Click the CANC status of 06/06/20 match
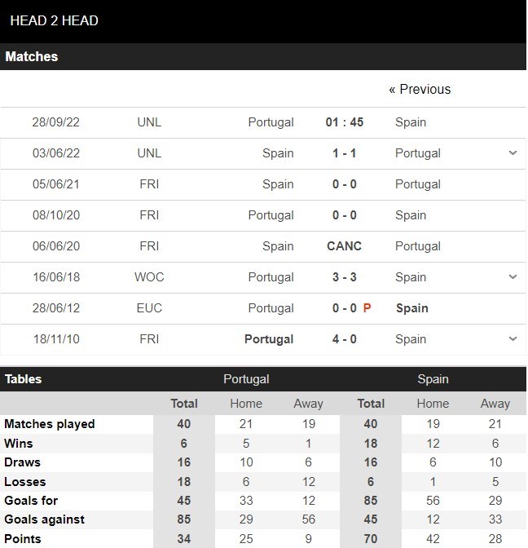The height and width of the screenshot is (548, 528). coord(345,246)
